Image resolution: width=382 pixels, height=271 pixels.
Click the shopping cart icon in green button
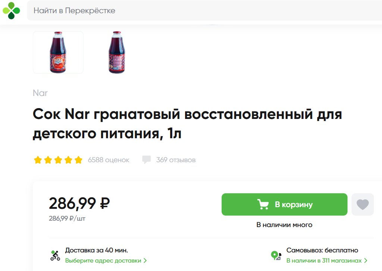pos(263,204)
